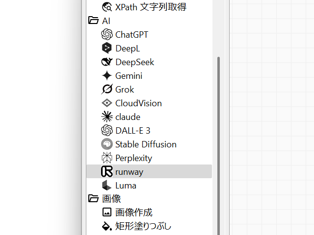Click the Stable Diffusion palette icon
This screenshot has width=314, height=235.
[107, 144]
